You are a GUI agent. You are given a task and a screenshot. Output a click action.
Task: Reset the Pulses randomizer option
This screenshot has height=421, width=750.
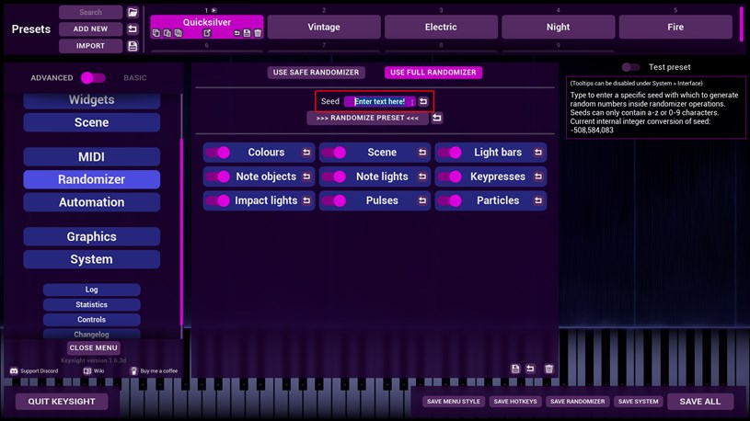[x=421, y=200]
